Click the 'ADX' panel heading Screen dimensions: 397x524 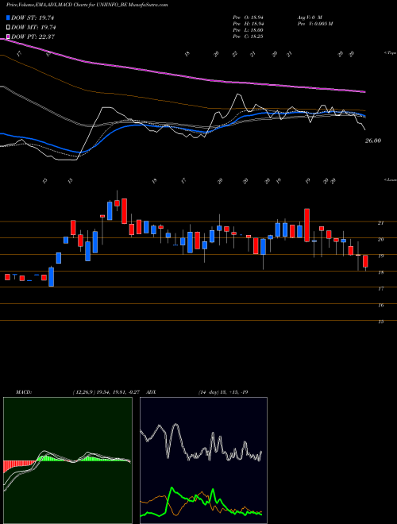click(151, 392)
